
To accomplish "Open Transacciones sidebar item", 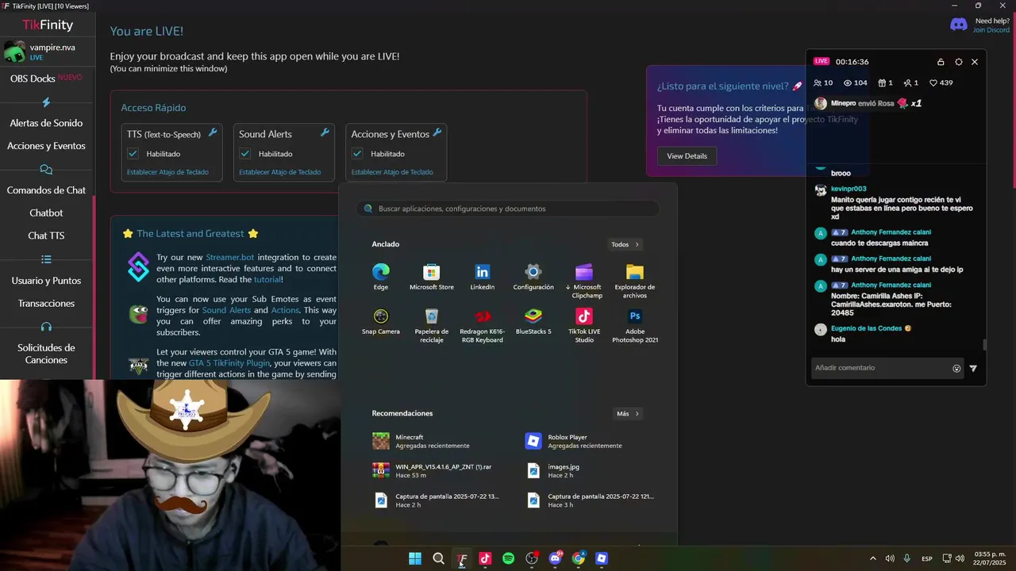I will tap(46, 303).
